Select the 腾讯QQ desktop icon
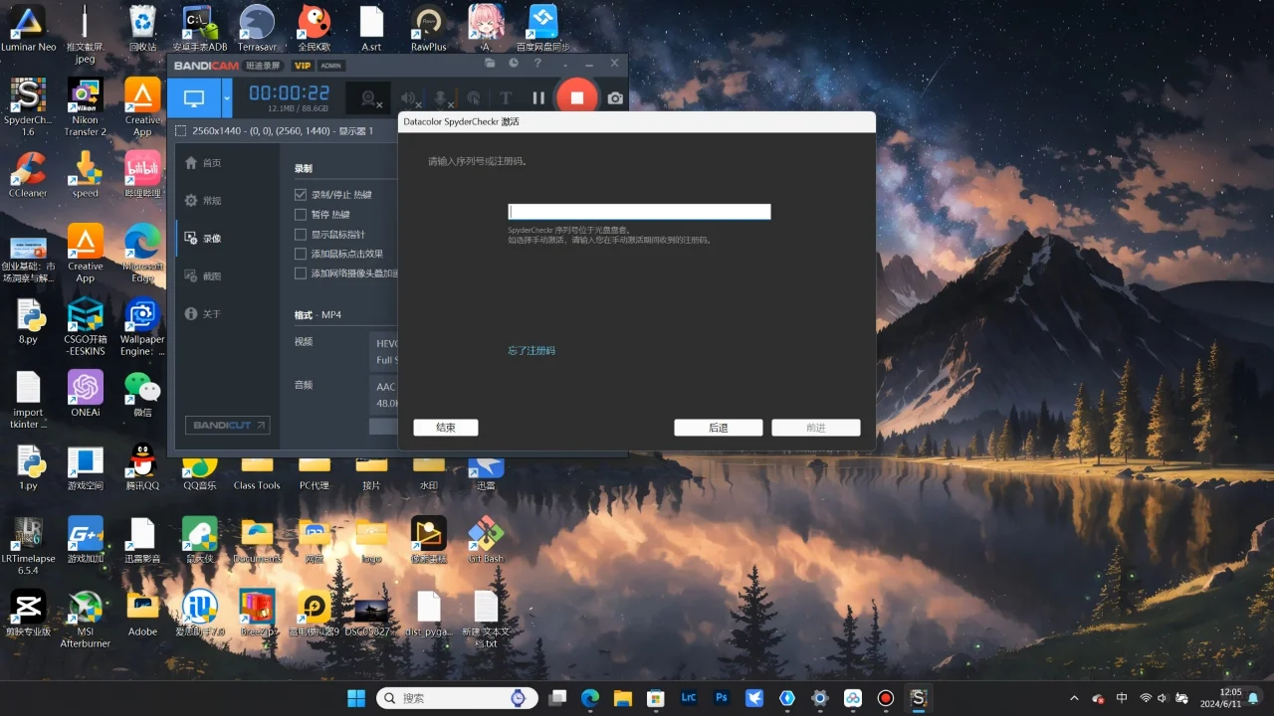Viewport: 1274px width, 716px height. click(x=142, y=467)
